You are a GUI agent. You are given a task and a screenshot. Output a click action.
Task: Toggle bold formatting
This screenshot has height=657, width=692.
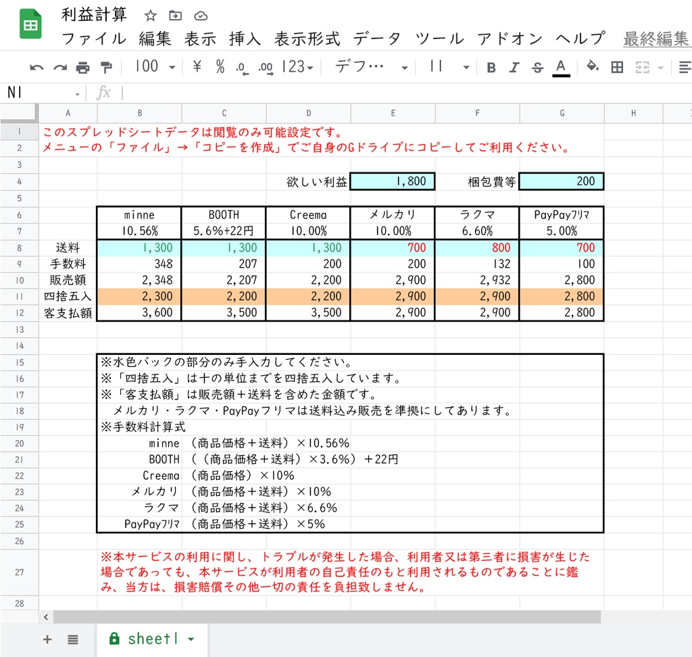[x=491, y=68]
